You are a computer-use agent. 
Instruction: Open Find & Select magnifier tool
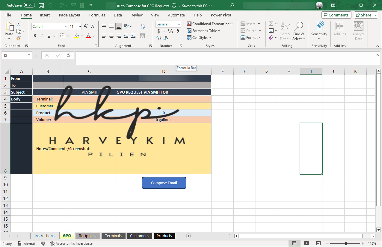coord(299,31)
